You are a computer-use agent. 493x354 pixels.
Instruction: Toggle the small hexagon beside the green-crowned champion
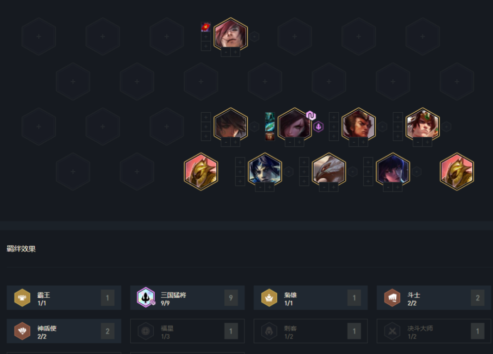pos(447,127)
